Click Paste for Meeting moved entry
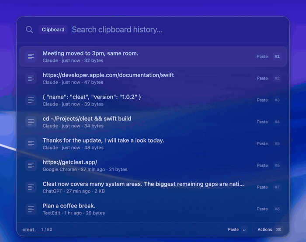Screen dimensions: 306x242 (262, 56)
